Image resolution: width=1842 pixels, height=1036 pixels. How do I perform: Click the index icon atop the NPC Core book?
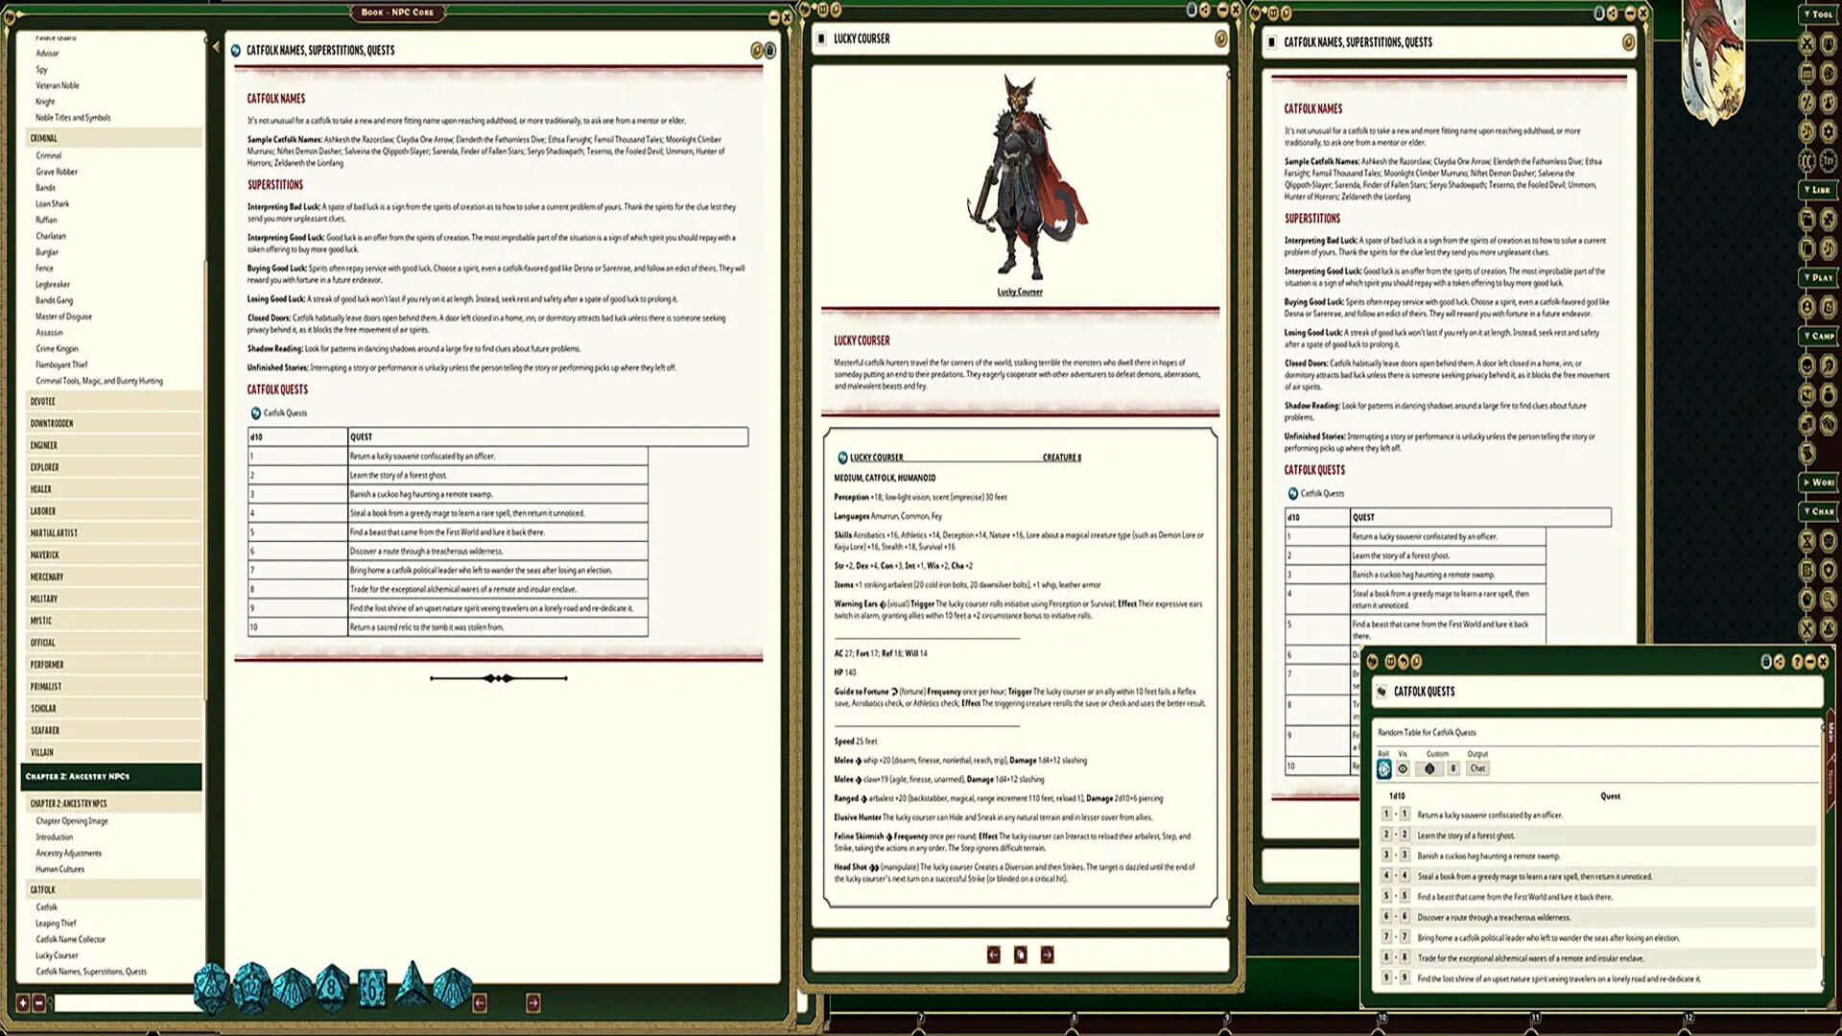pos(755,50)
